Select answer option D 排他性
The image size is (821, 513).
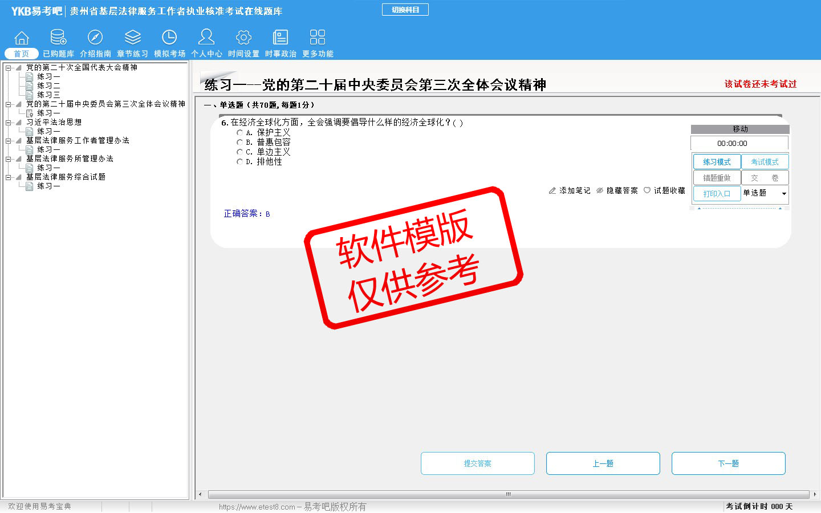click(x=239, y=162)
